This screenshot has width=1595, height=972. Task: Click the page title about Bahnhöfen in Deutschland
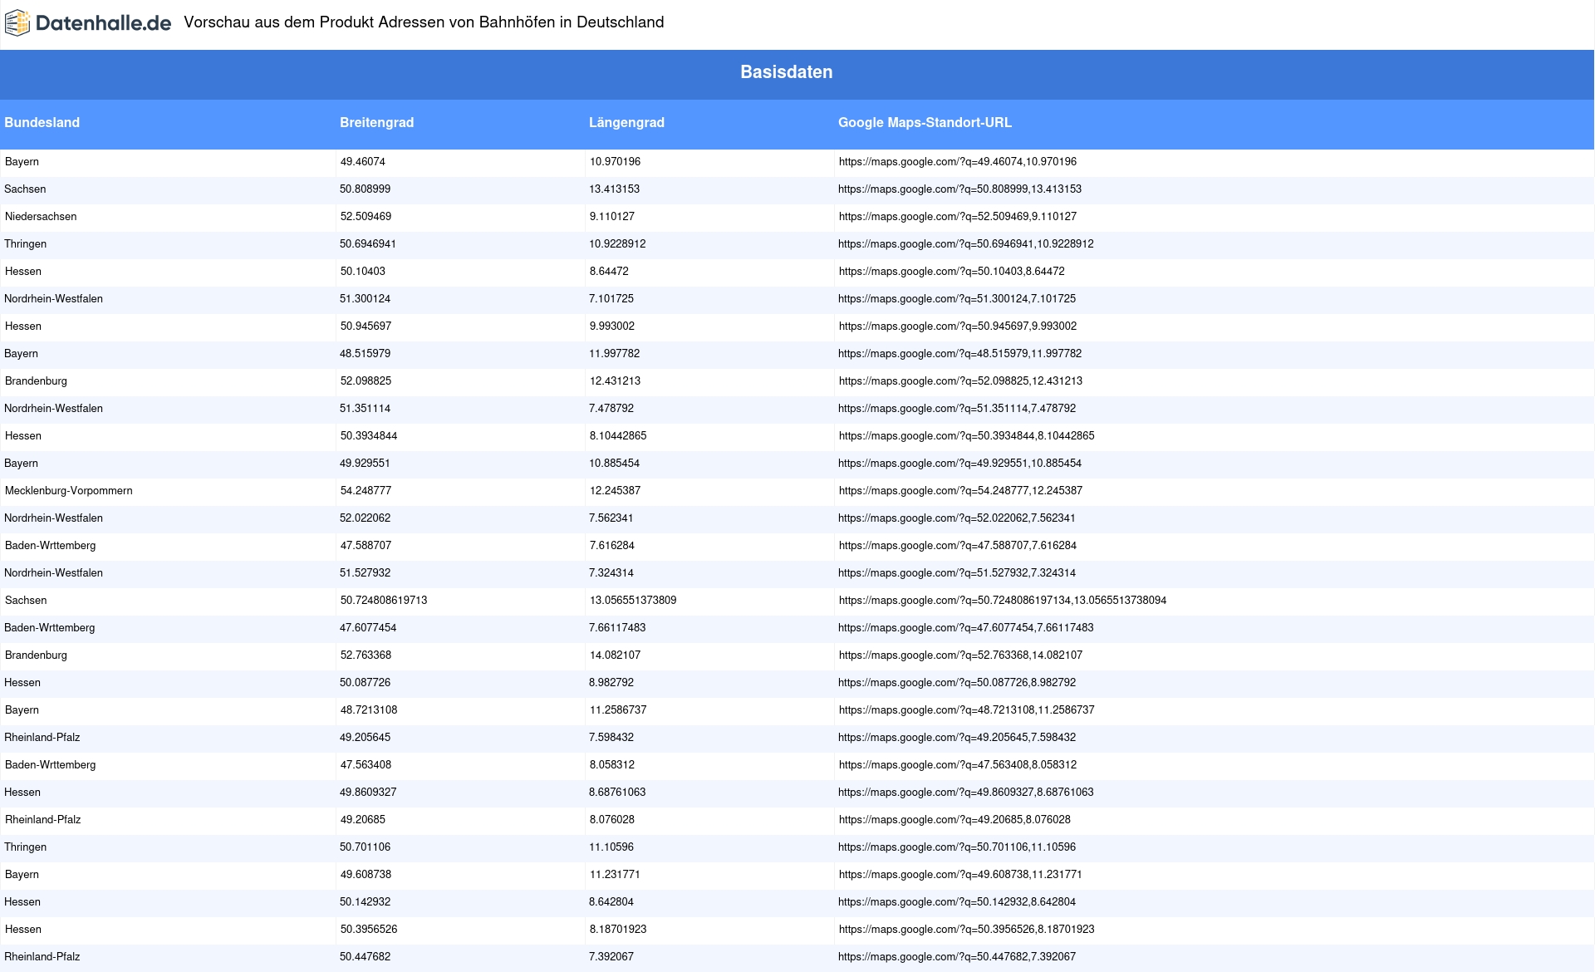click(x=424, y=22)
